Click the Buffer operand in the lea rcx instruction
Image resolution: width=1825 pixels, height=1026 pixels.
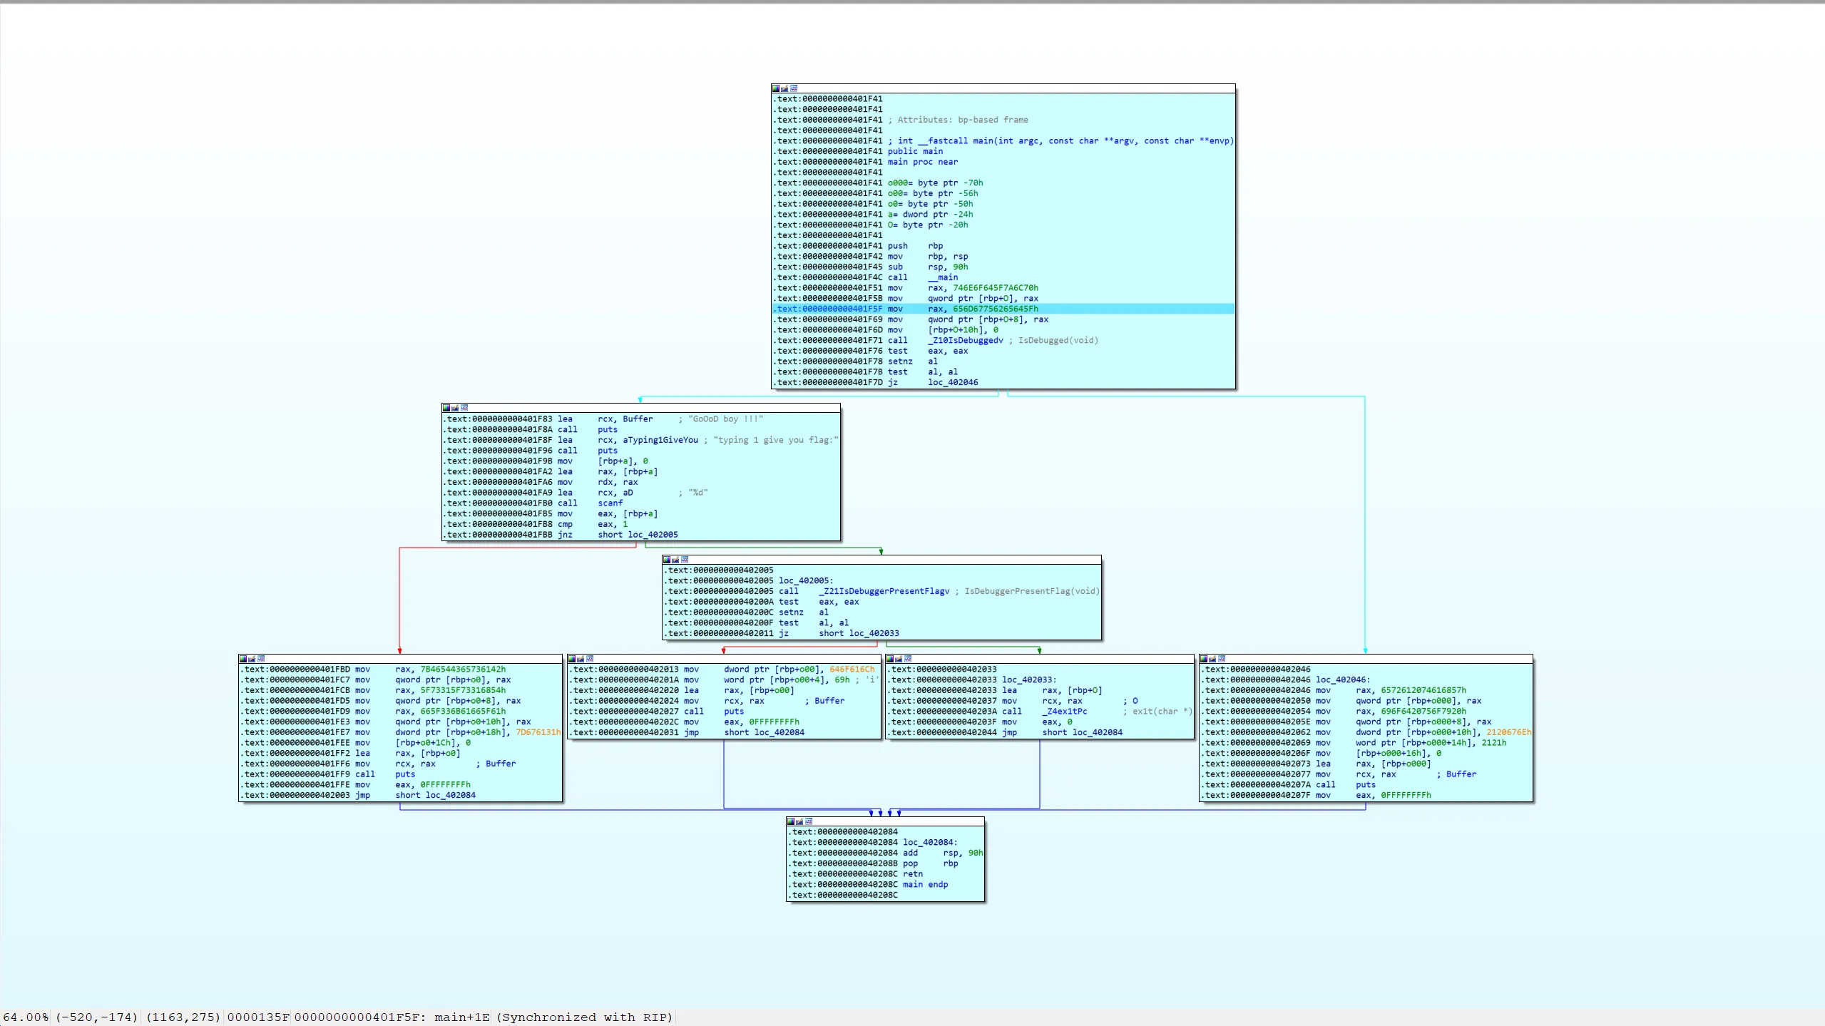(637, 419)
